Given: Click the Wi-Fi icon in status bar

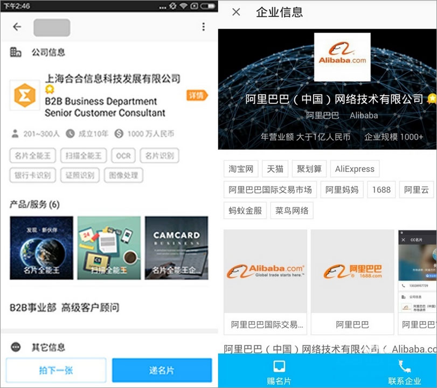Looking at the screenshot, I should 183,5.
